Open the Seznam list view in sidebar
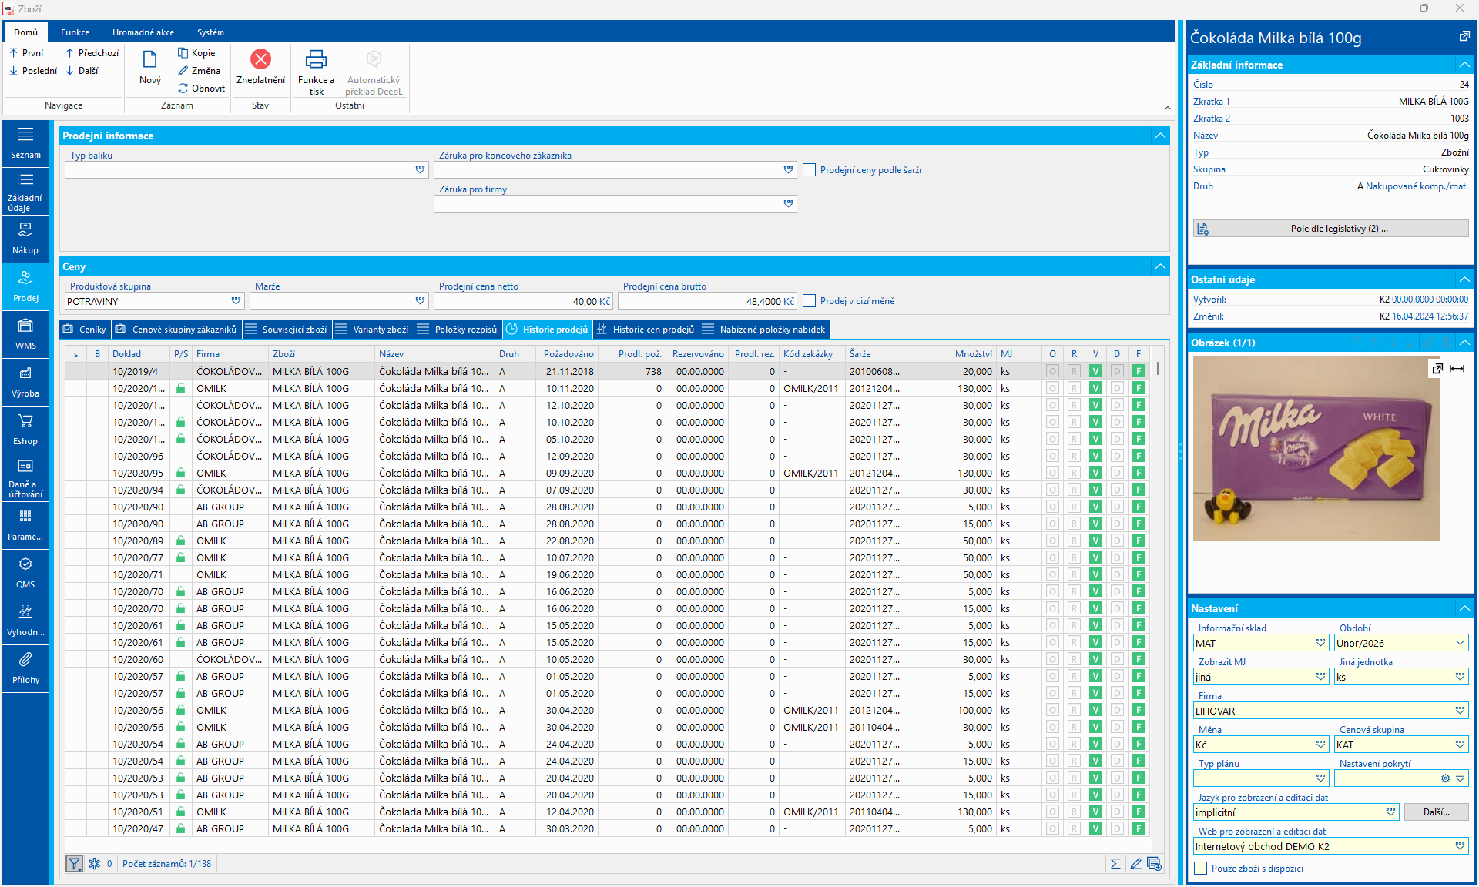 (25, 143)
